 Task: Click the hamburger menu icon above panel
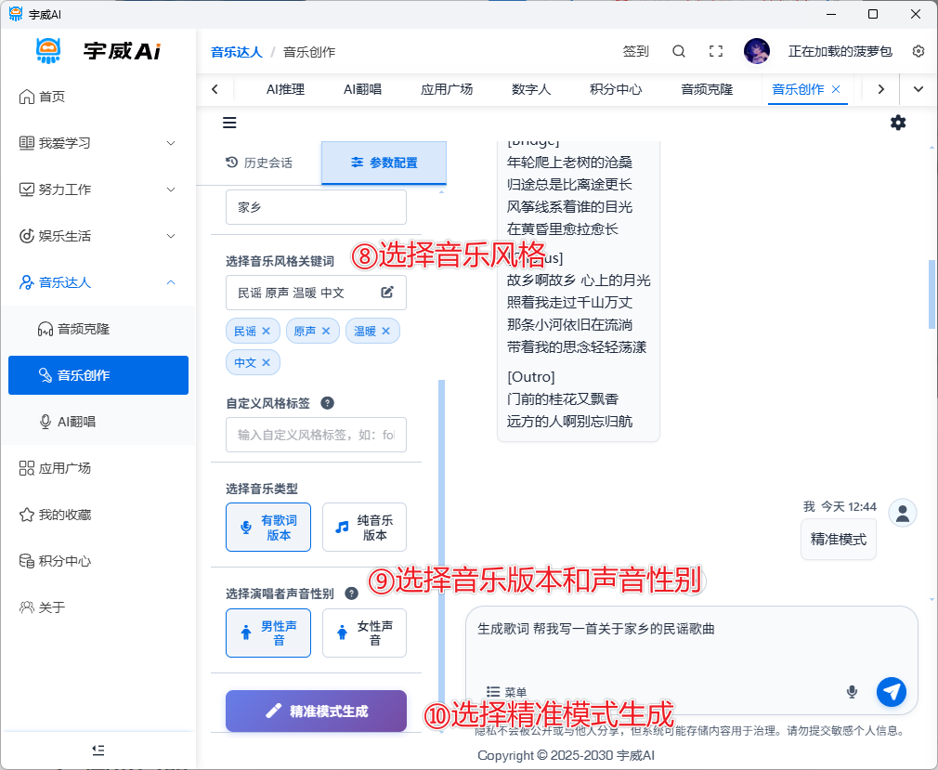click(229, 123)
